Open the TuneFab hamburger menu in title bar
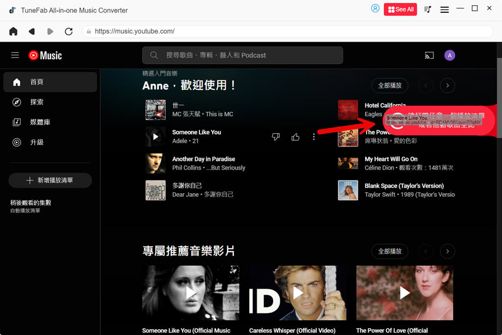The height and width of the screenshot is (335, 502). coord(444,10)
